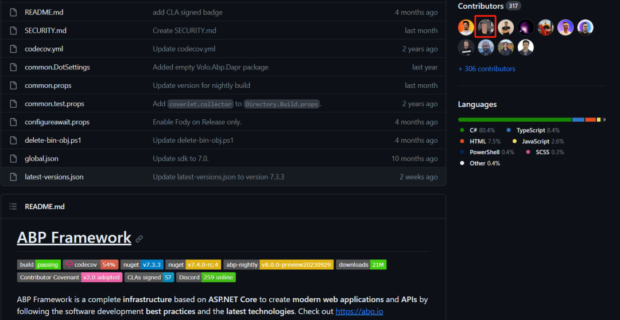
Task: Click the file icon beside latest-versions.json
Action: (x=13, y=177)
